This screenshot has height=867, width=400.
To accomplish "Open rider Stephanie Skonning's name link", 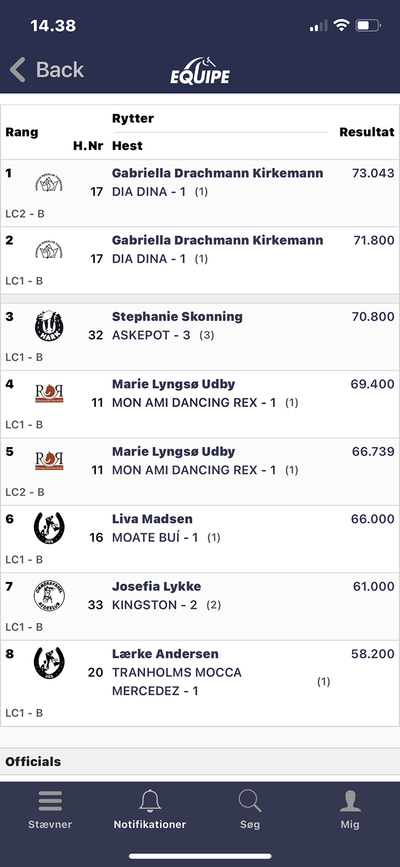I will (177, 316).
